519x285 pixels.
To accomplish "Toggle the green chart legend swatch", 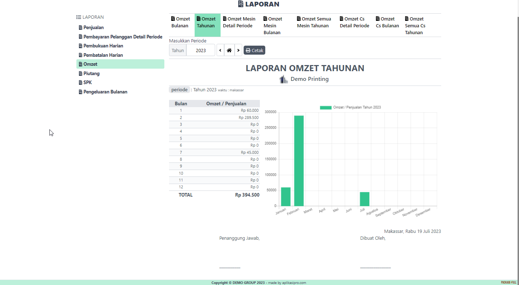I will pyautogui.click(x=325, y=107).
